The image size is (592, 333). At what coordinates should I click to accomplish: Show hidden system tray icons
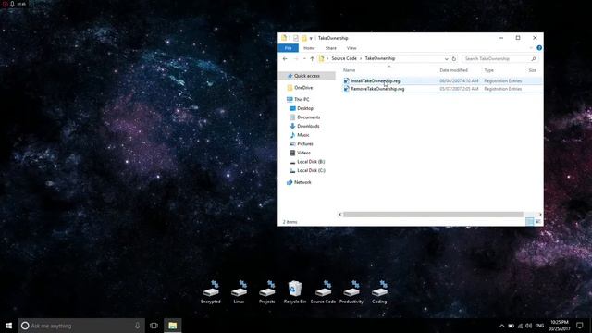pyautogui.click(x=501, y=326)
